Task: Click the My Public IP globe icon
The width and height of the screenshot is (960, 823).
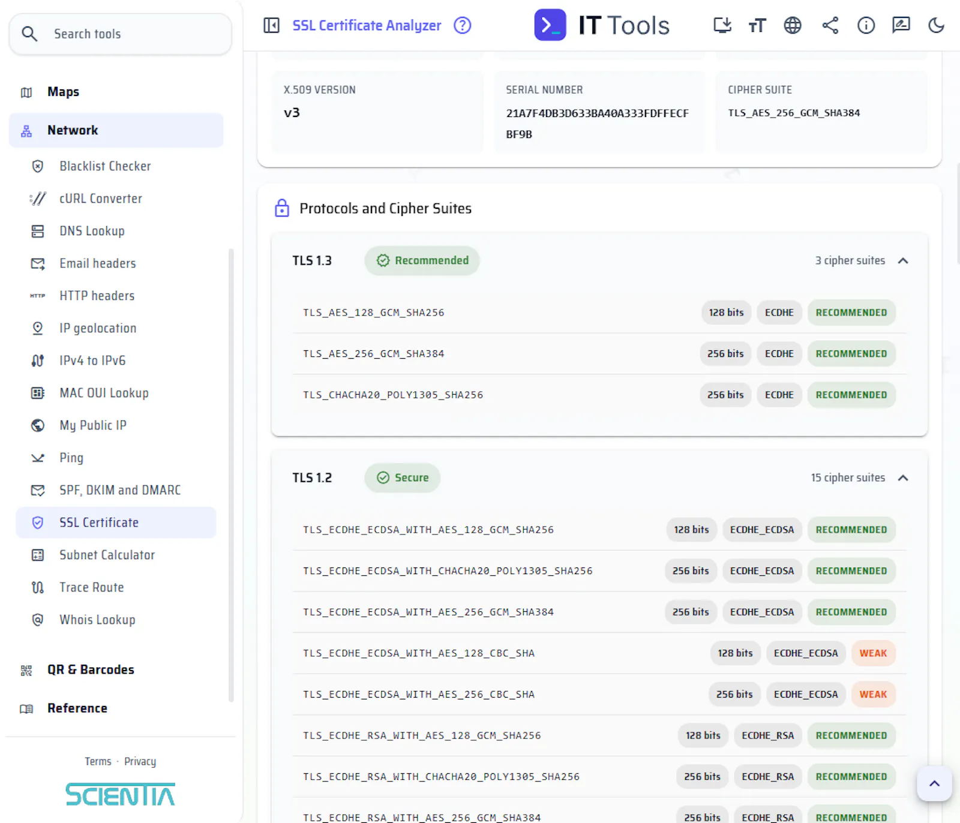Action: coord(38,425)
